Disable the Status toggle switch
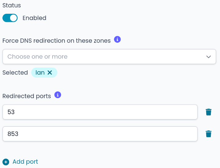 (x=10, y=18)
